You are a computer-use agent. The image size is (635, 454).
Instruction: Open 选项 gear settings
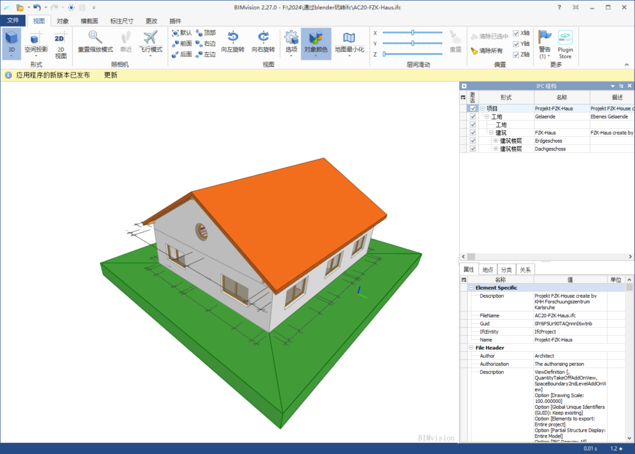291,43
